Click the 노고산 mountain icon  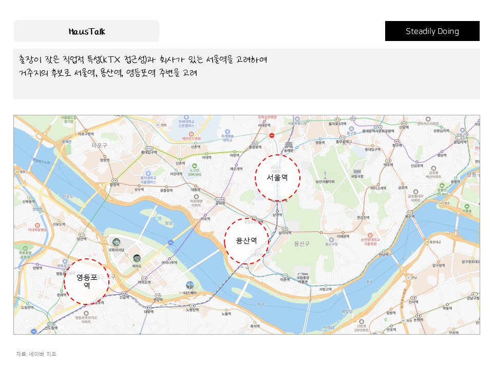(x=194, y=166)
